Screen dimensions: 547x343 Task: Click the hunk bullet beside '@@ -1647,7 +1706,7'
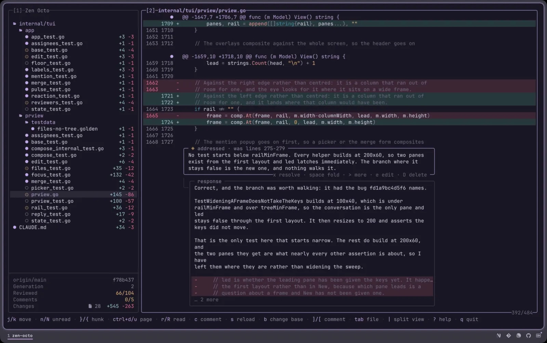pos(172,17)
